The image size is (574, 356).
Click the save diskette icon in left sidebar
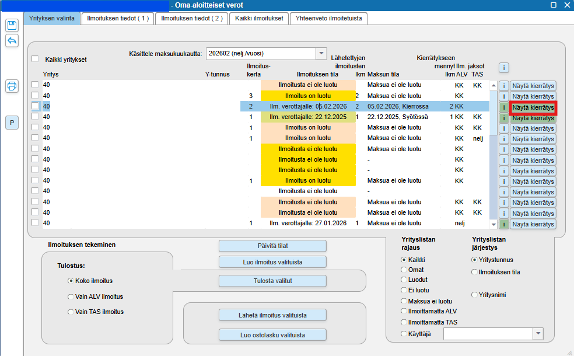[x=12, y=25]
